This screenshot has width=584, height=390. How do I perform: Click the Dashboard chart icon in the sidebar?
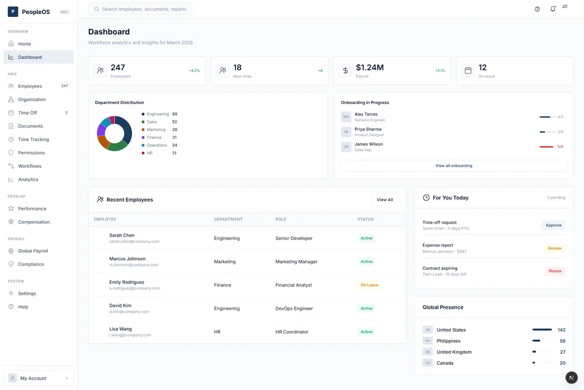(x=11, y=57)
